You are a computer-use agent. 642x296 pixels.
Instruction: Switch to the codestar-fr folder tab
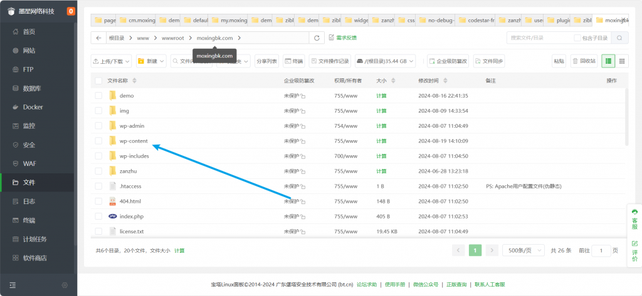coord(476,20)
